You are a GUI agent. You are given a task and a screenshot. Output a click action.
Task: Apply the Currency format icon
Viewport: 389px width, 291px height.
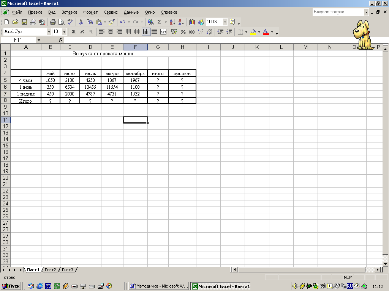pyautogui.click(x=174, y=32)
